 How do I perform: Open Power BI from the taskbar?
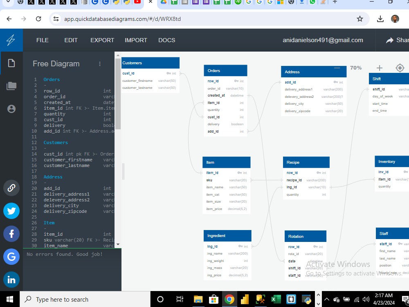pos(245,299)
